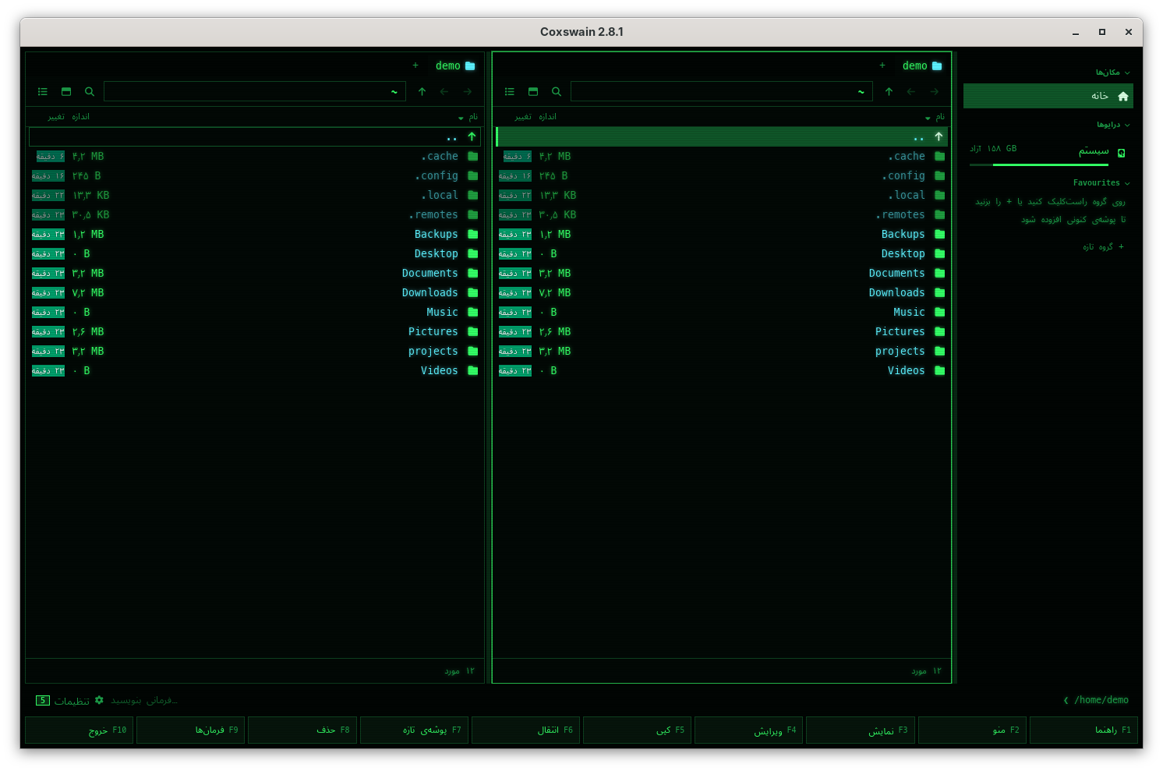Click /home/demo path in status line

click(x=1101, y=700)
